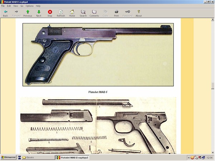Viewport: 215px width, 161px height.
Task: Open the About dialog
Action: pos(139,14)
